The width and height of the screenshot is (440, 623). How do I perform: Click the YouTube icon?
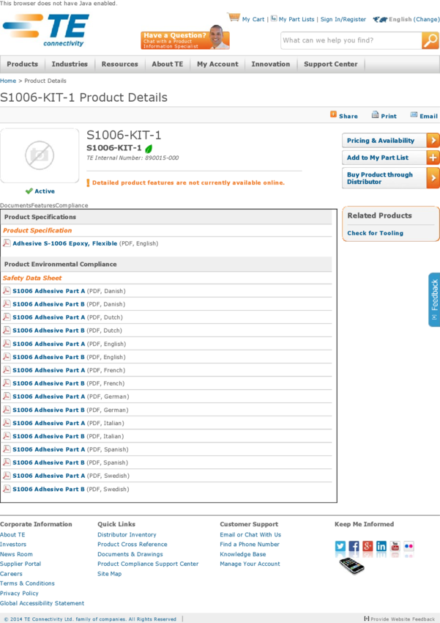click(395, 546)
